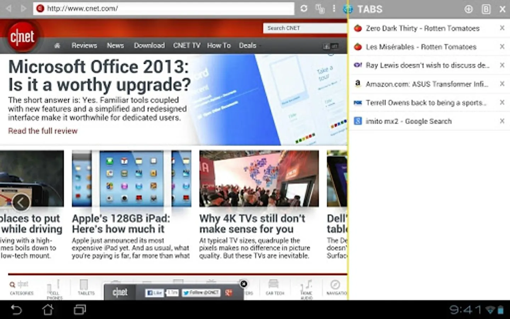The width and height of the screenshot is (510, 319).
Task: Switch to Terrell Owens tab
Action: (x=426, y=103)
